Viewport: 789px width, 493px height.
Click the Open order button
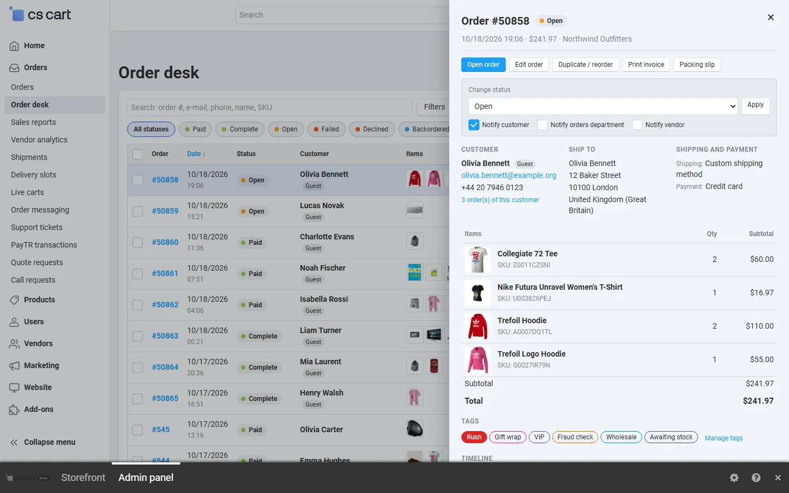(483, 65)
